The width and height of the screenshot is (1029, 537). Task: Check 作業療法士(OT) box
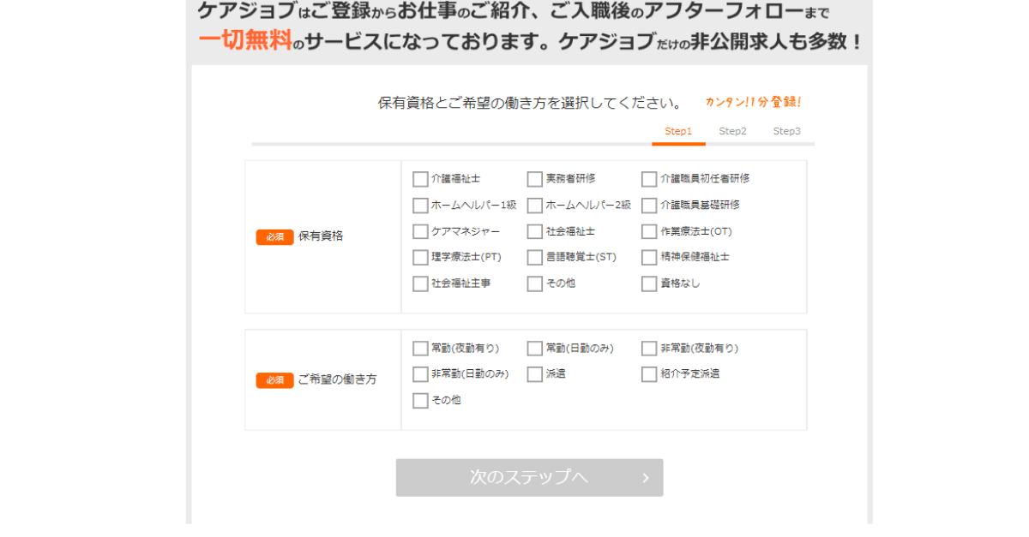649,231
